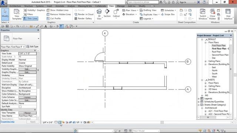Viewport: 237px width, 133px height.
Task: Open Plan Views dropdown
Action: tap(130, 10)
